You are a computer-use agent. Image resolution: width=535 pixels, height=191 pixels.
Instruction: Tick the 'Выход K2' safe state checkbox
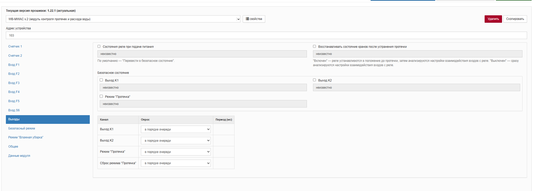[x=315, y=80]
